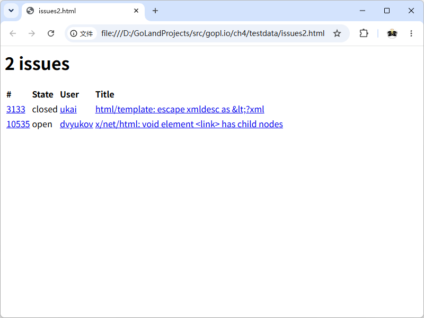Click the '#' column header
The image size is (424, 318).
9,94
